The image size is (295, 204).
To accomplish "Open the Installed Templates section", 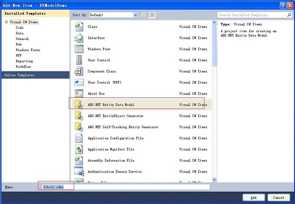I will [35, 13].
